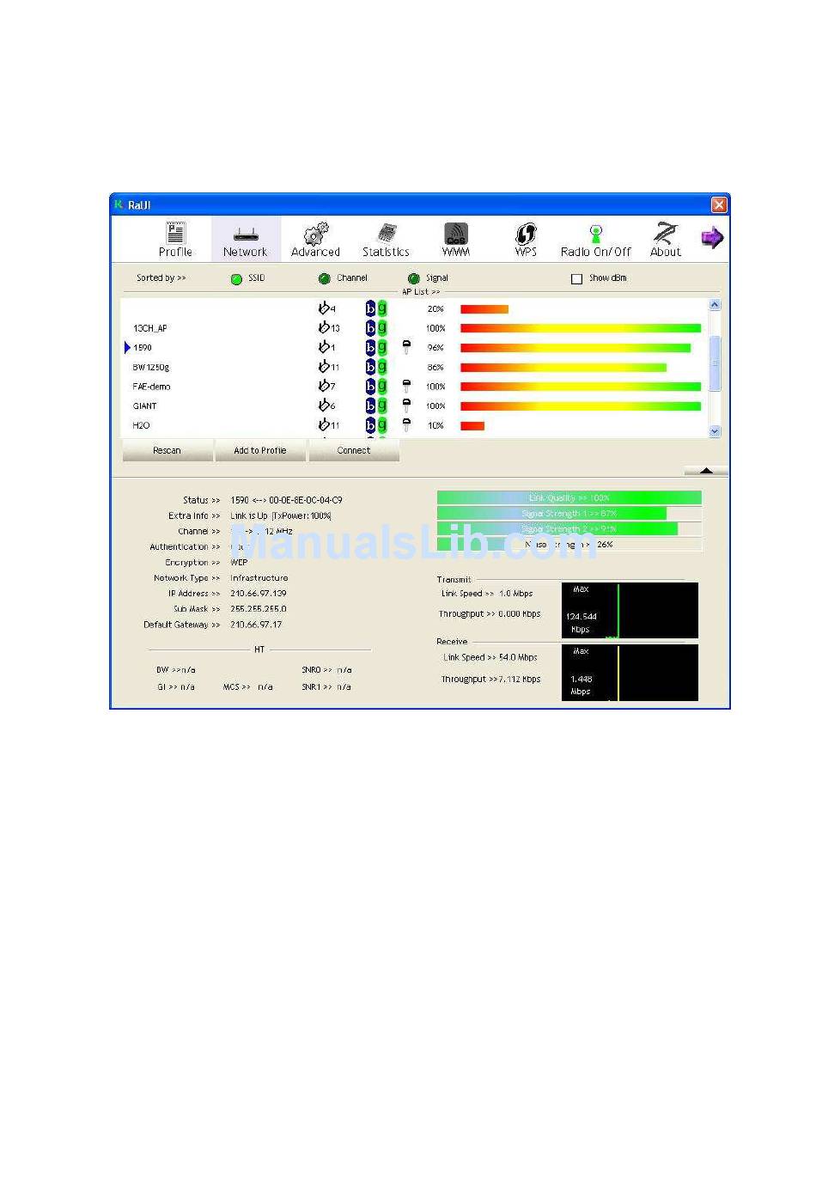The height and width of the screenshot is (1177, 816).
Task: Select the FAE-demo network row
Action: pyautogui.click(x=414, y=387)
